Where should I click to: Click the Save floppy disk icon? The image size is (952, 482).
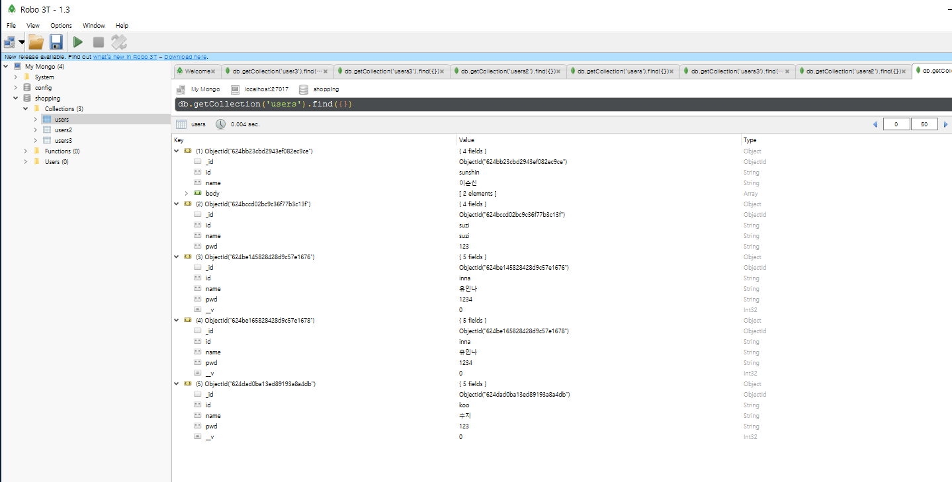[x=56, y=42]
